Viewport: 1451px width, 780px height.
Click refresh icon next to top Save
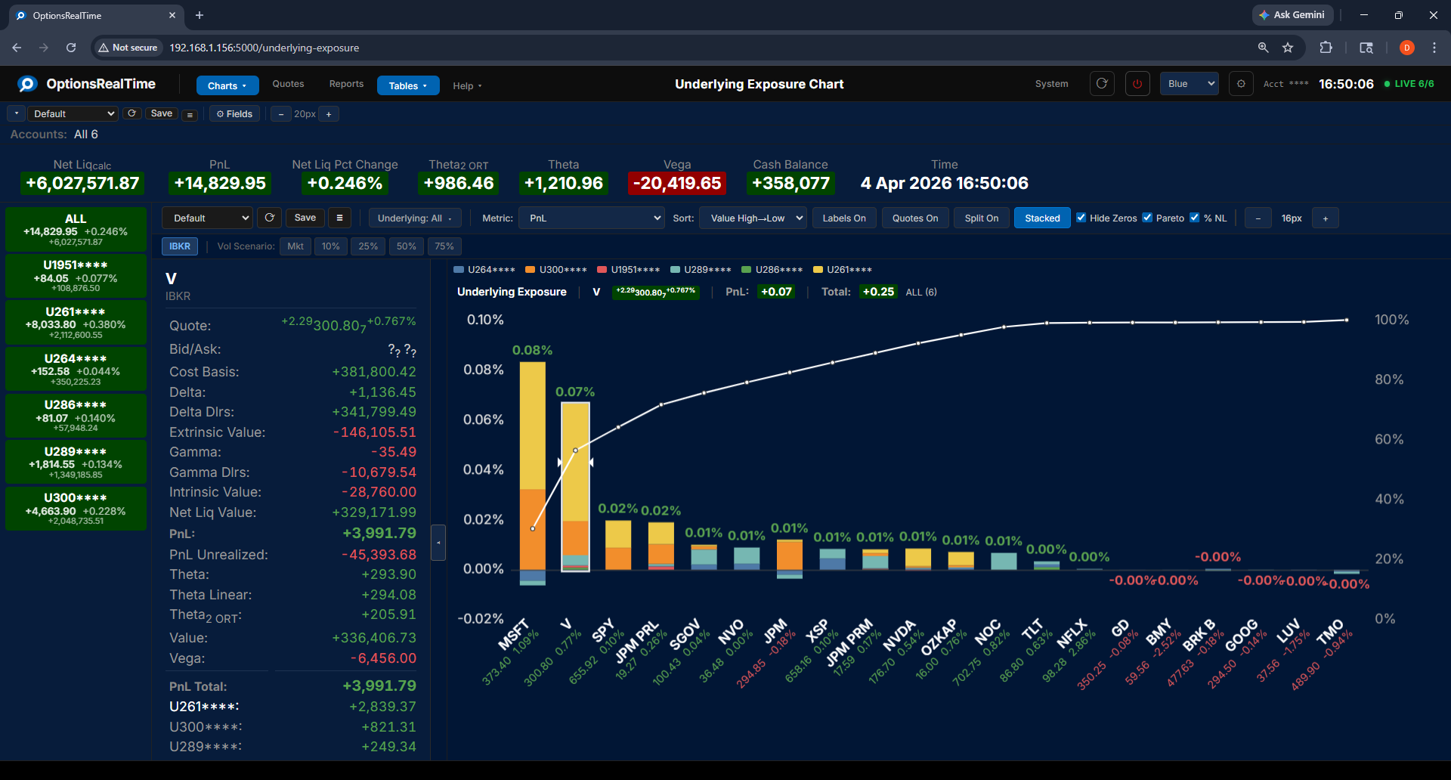[x=131, y=113]
